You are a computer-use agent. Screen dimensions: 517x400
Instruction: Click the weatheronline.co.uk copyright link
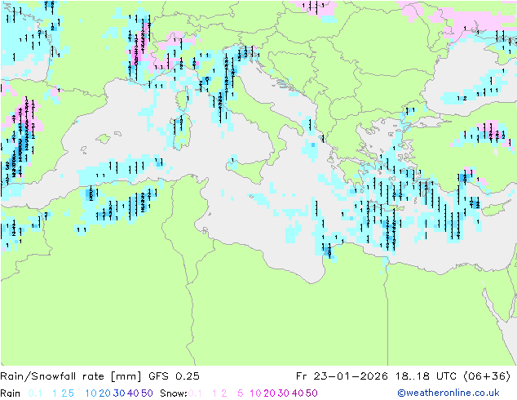(449, 393)
